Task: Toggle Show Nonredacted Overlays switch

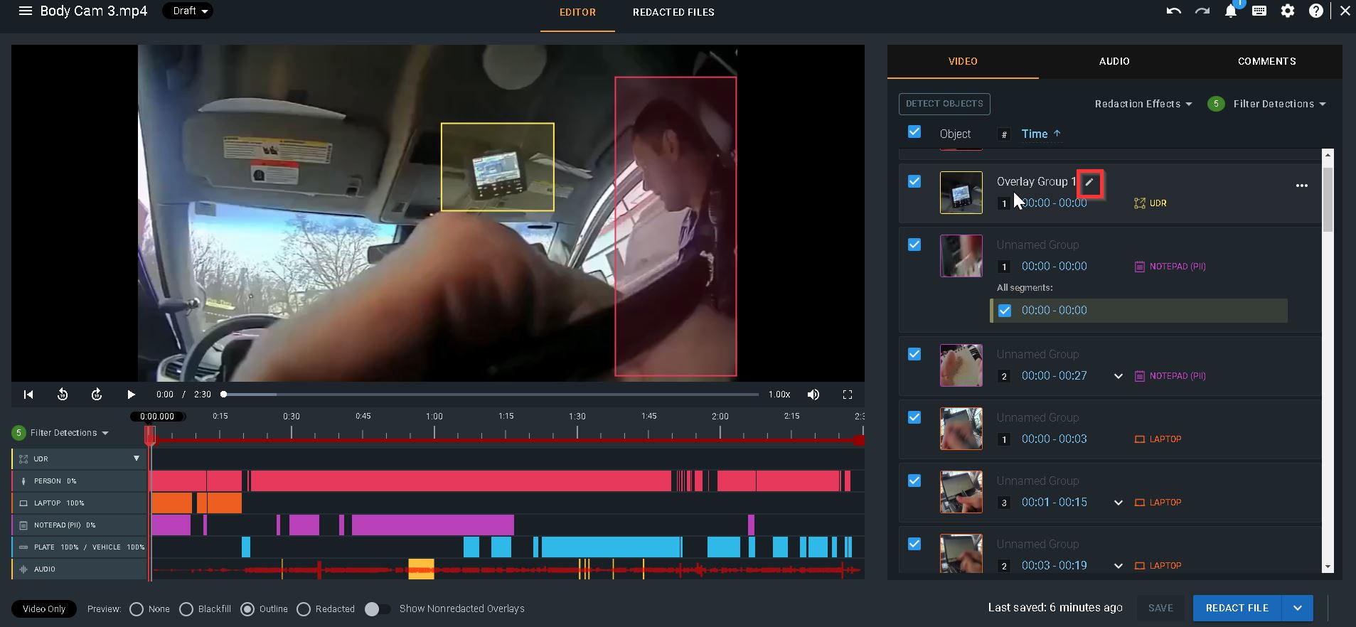Action: pos(377,609)
